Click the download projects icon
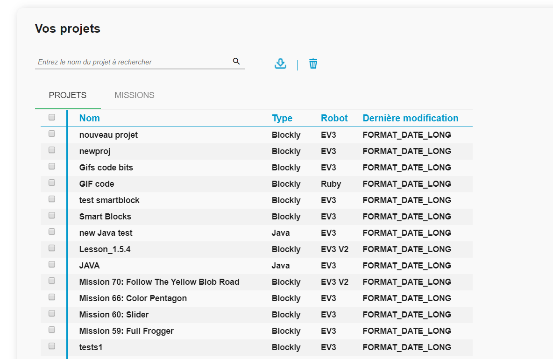 coord(280,63)
